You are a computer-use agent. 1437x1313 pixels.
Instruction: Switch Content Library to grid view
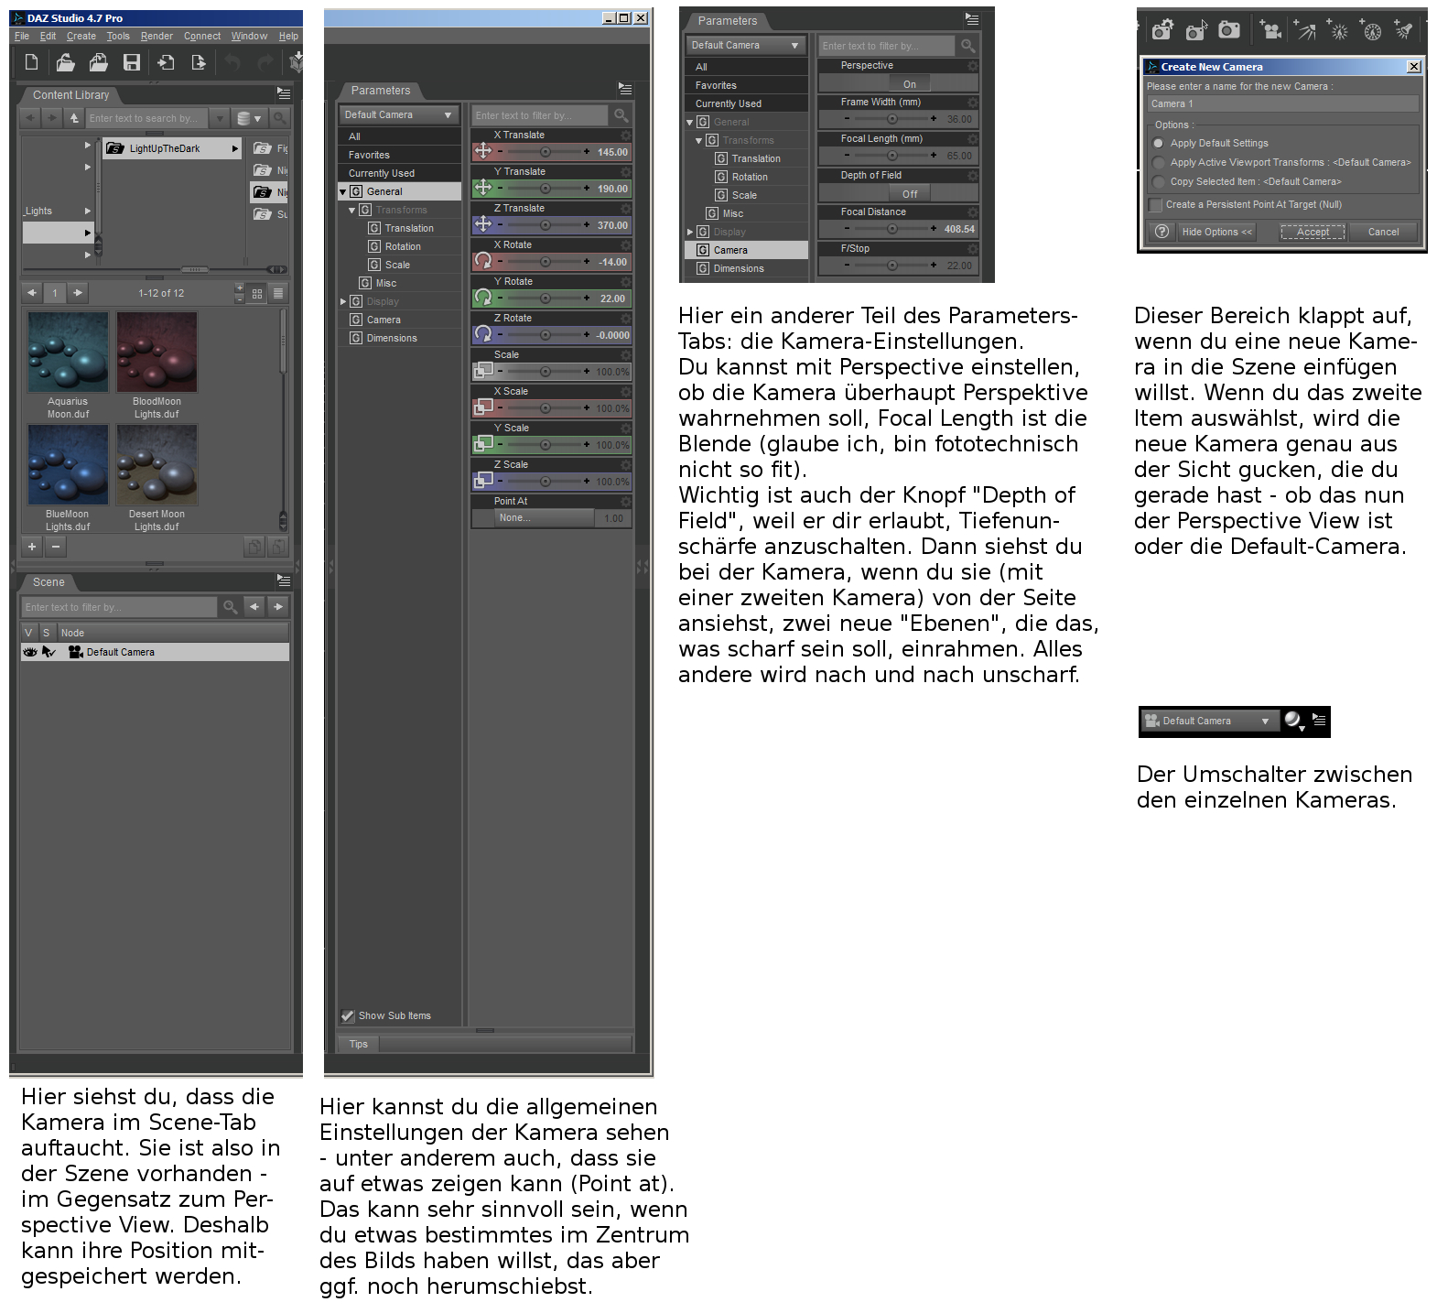coord(257,293)
